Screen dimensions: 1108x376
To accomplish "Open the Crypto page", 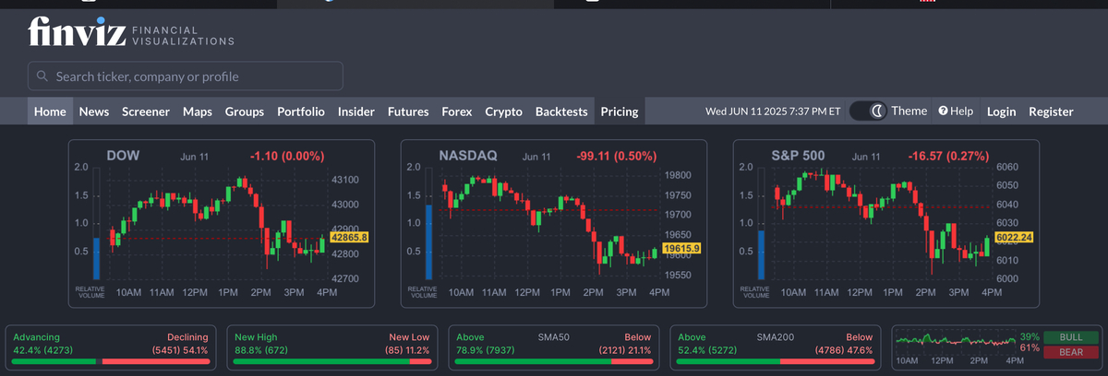I will (x=504, y=112).
